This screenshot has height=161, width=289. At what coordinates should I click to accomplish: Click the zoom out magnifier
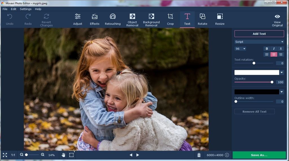(x=21, y=155)
